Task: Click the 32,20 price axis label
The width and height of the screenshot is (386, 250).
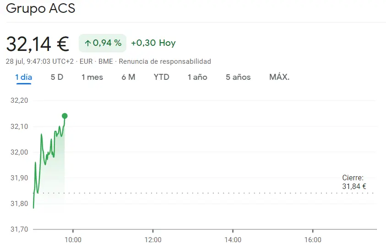Action: 19,100
